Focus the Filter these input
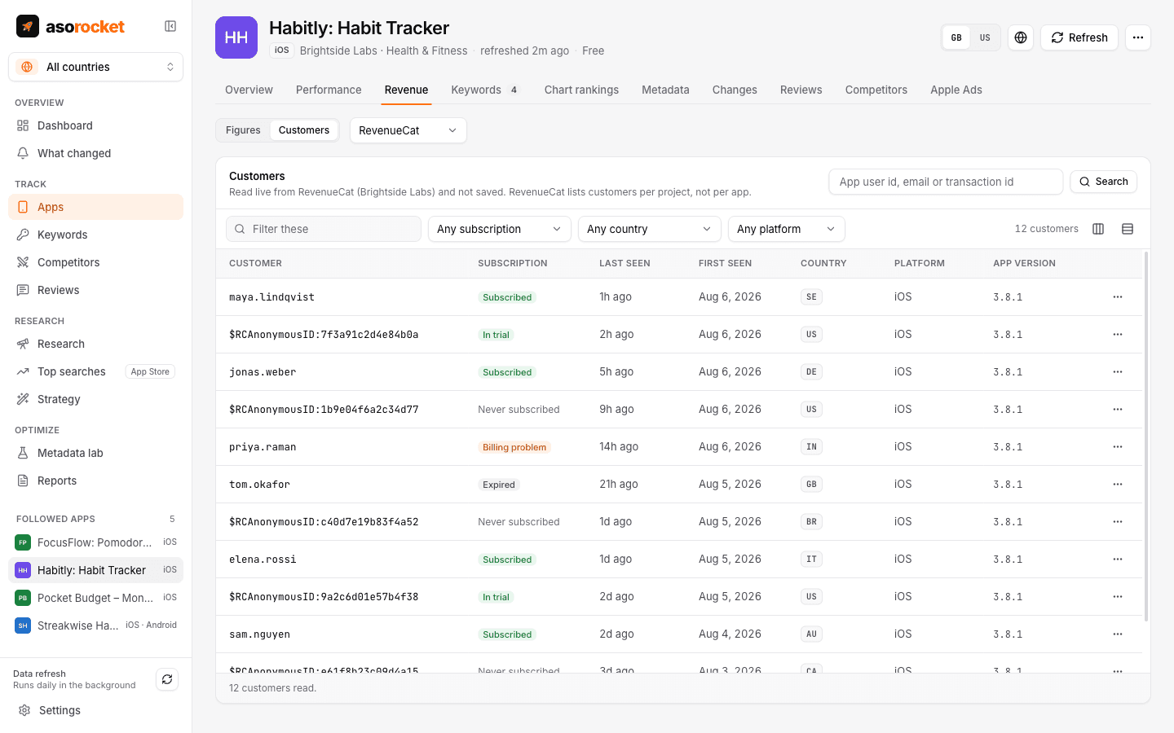This screenshot has width=1174, height=733. tap(324, 229)
